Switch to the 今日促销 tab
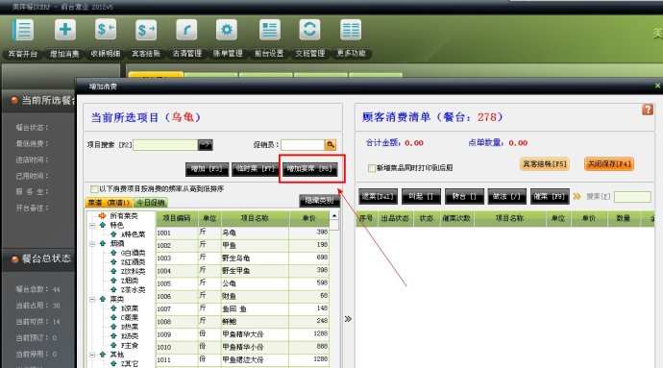This screenshot has width=663, height=368. (x=151, y=203)
